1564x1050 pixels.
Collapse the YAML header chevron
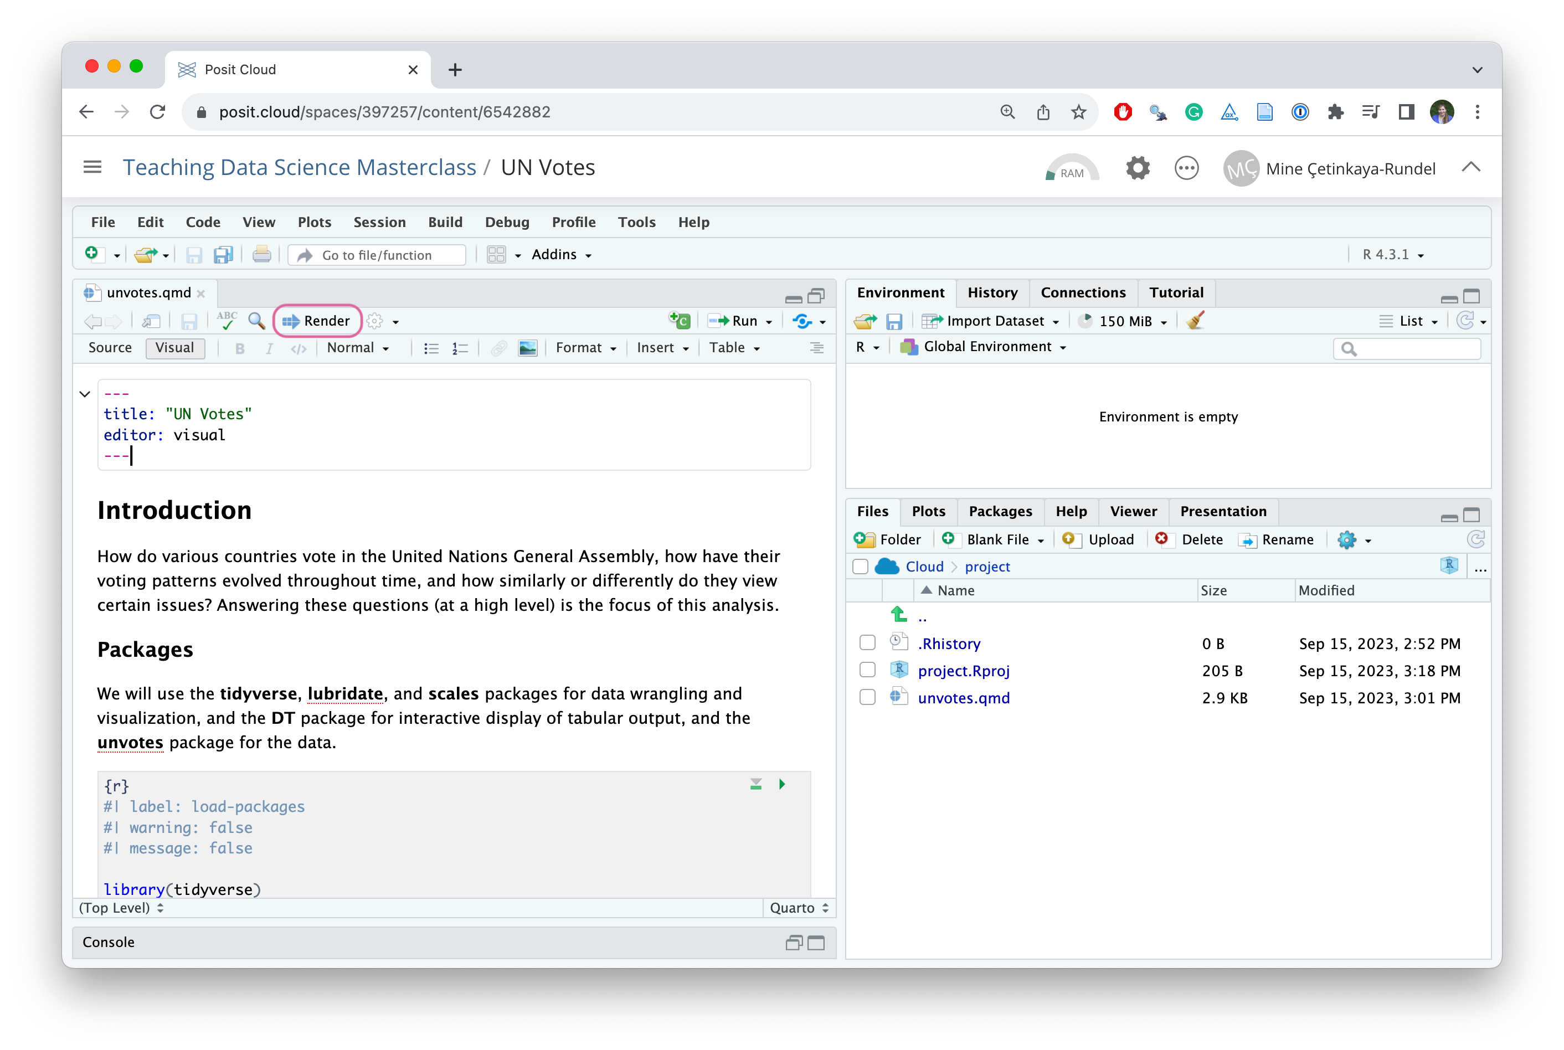84,394
